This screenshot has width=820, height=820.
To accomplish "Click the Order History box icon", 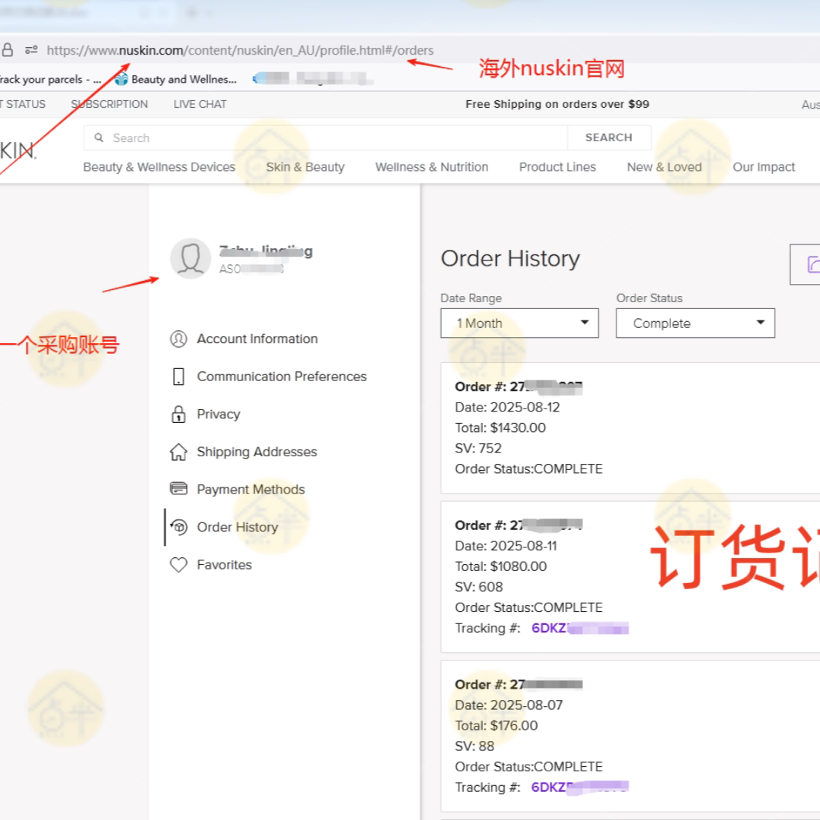I will click(178, 527).
